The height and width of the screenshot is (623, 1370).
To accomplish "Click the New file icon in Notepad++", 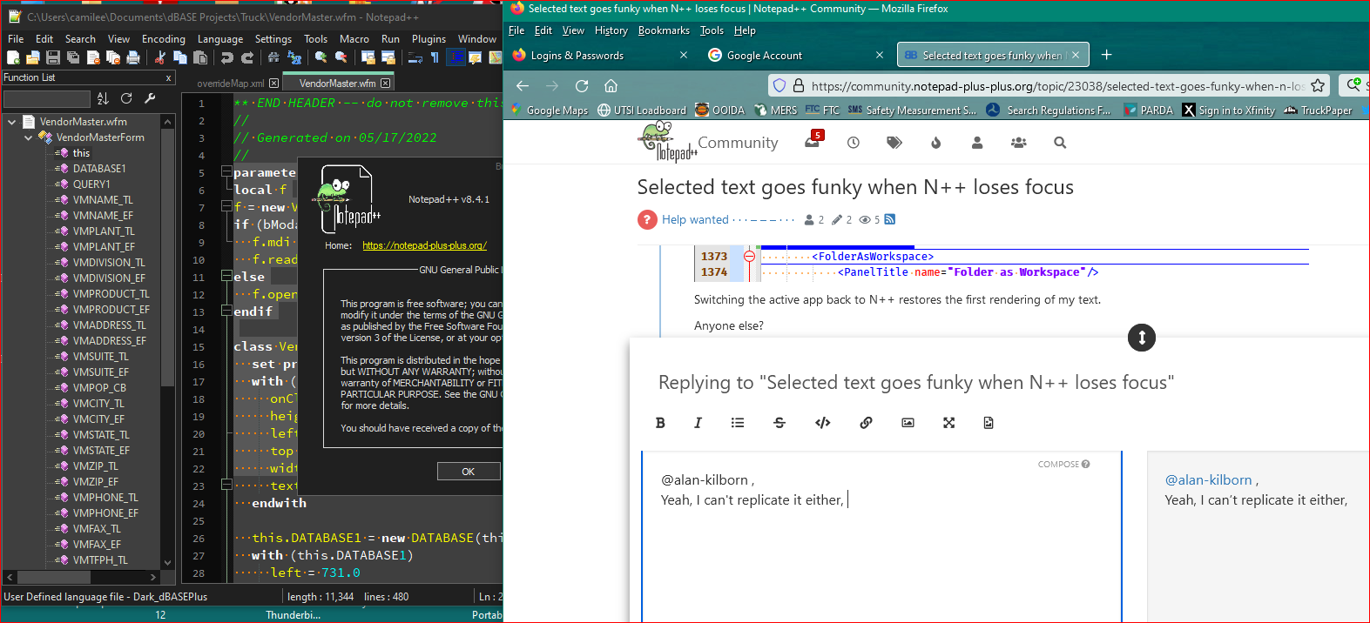I will tap(13, 57).
